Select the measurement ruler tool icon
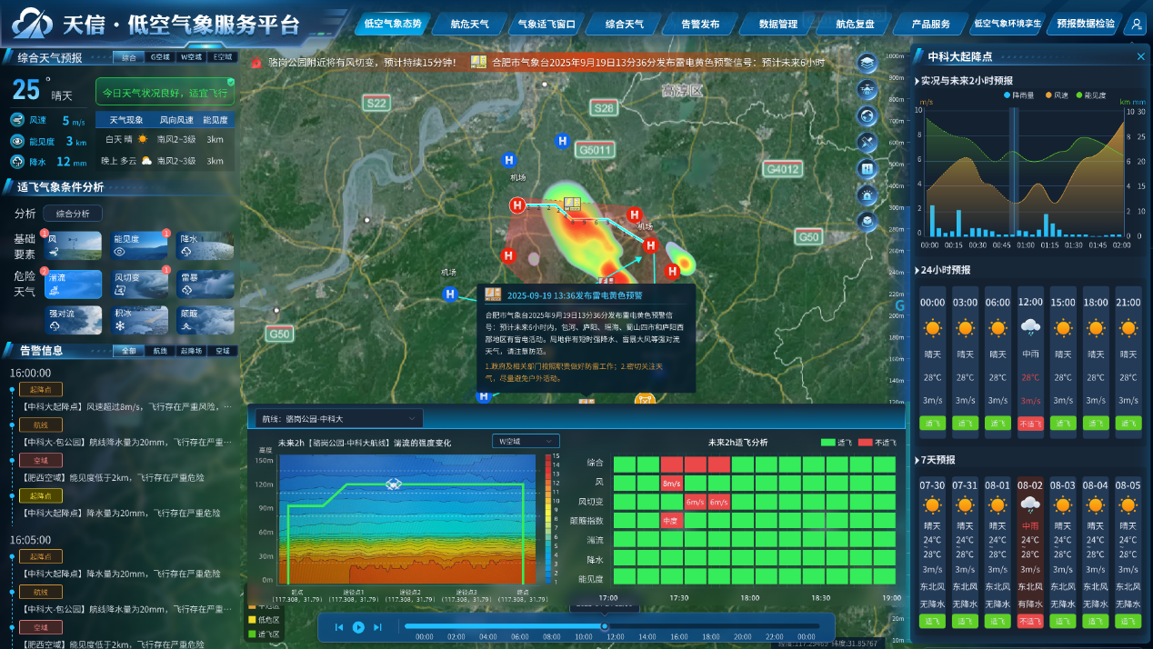 pyautogui.click(x=867, y=142)
